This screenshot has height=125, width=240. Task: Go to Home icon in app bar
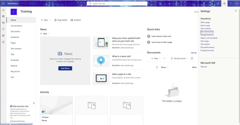[3, 10]
